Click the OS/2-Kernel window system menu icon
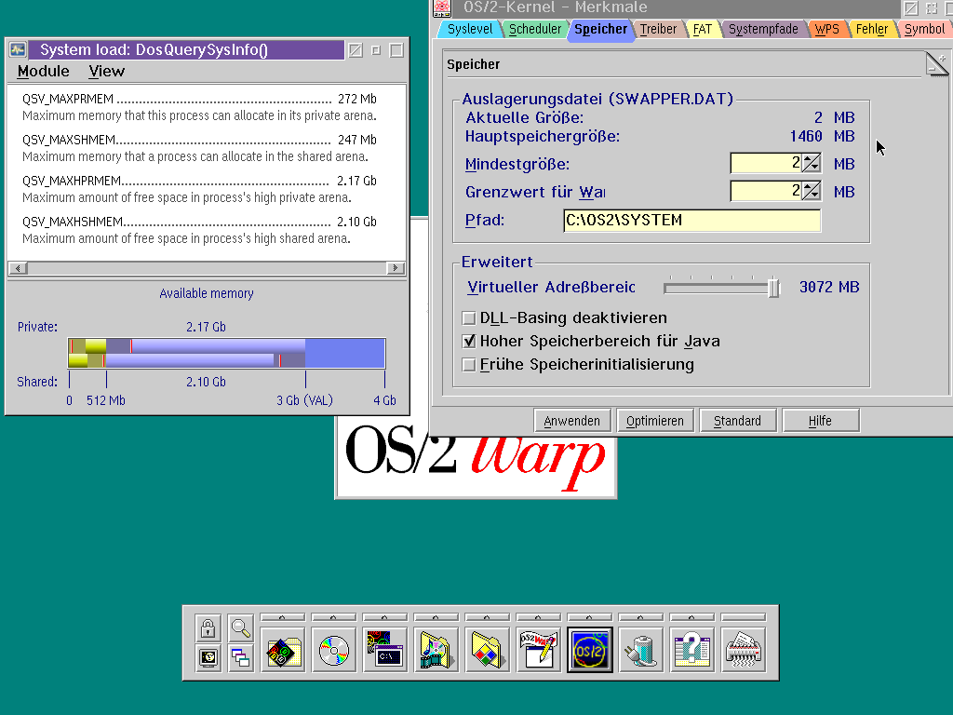The height and width of the screenshot is (715, 953). click(x=442, y=7)
